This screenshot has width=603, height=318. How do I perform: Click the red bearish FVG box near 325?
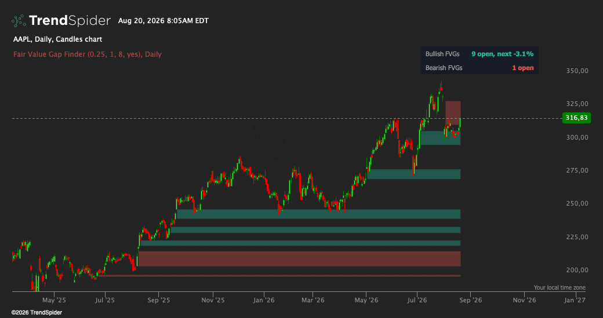click(453, 112)
